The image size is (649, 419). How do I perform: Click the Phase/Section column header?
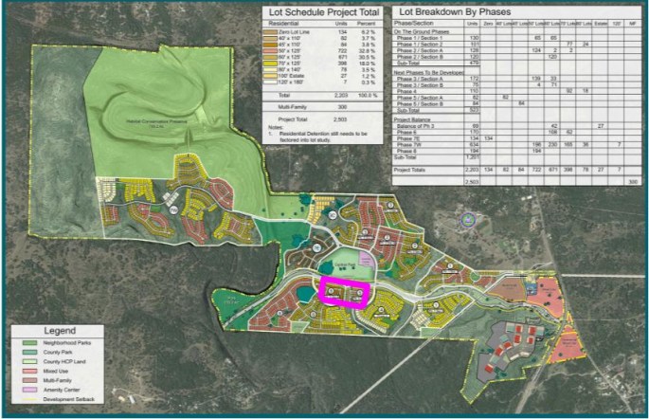(416, 24)
